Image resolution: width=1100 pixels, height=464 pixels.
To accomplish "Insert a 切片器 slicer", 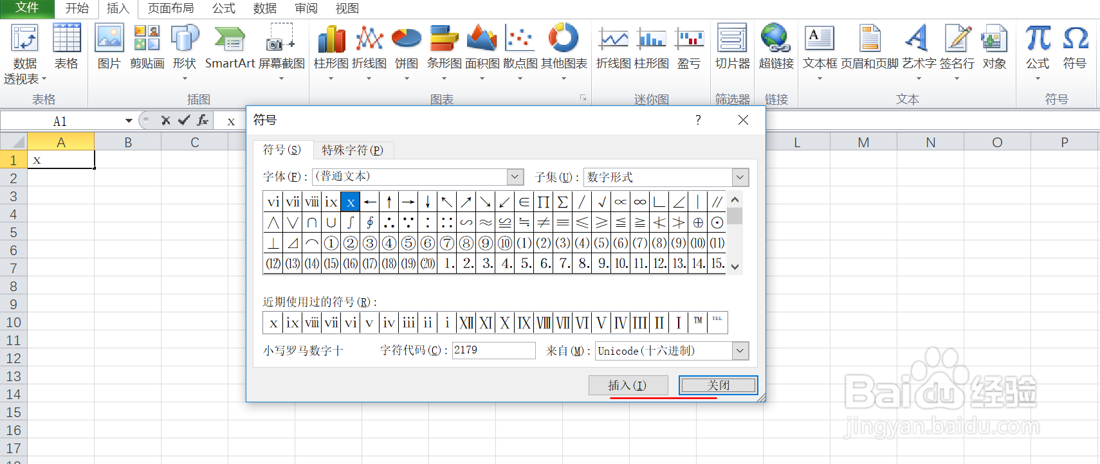I will coord(732,46).
